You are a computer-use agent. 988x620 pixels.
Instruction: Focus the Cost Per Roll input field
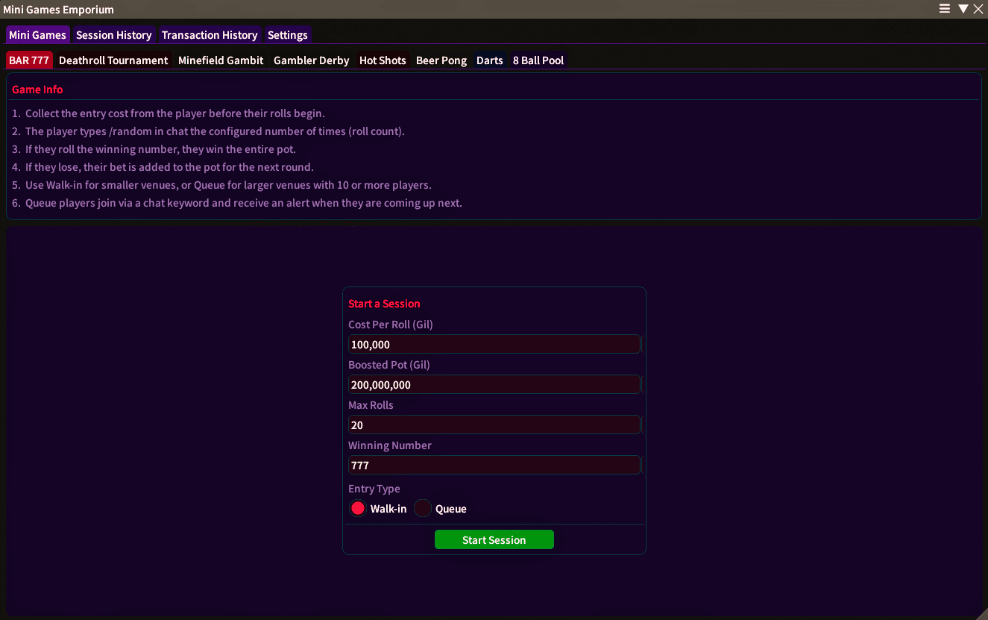(494, 345)
